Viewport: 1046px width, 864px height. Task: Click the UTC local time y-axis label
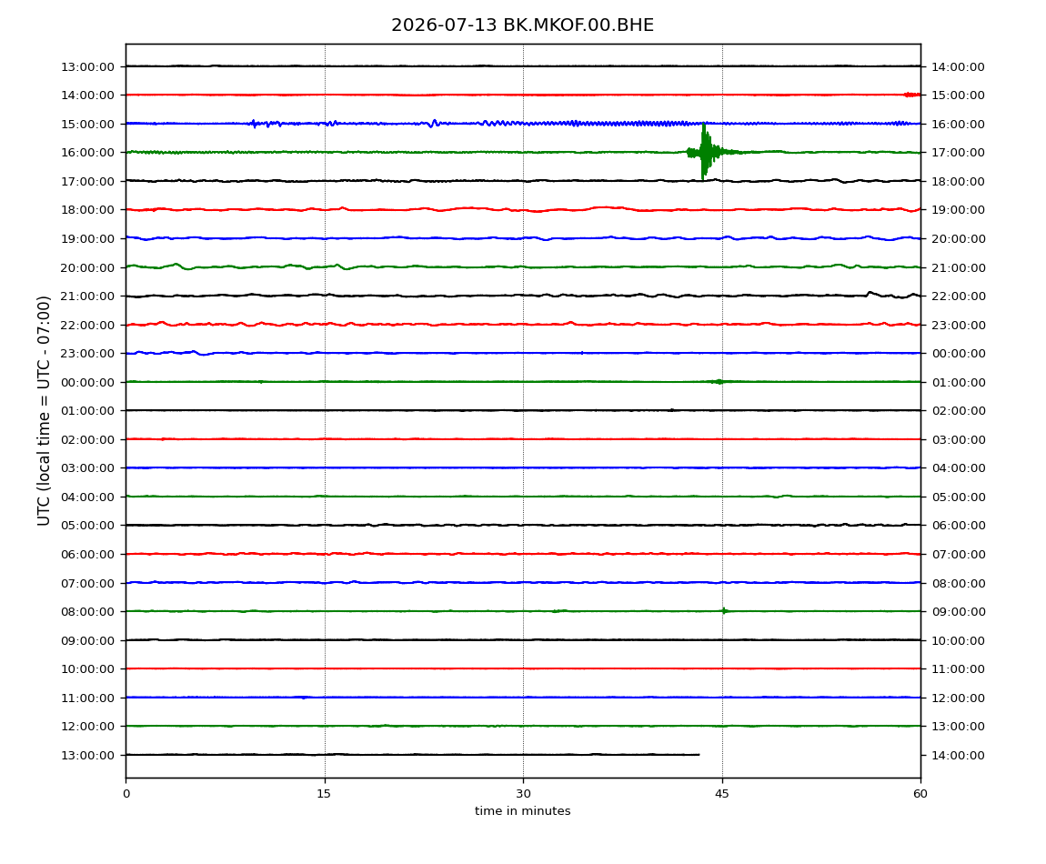(x=44, y=411)
